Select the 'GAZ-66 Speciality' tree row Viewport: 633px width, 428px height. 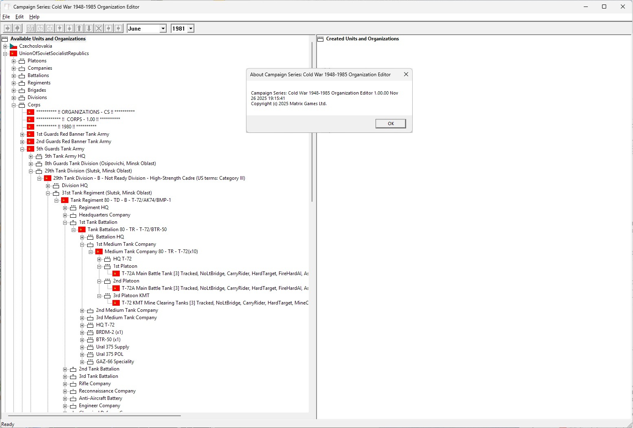(x=115, y=362)
